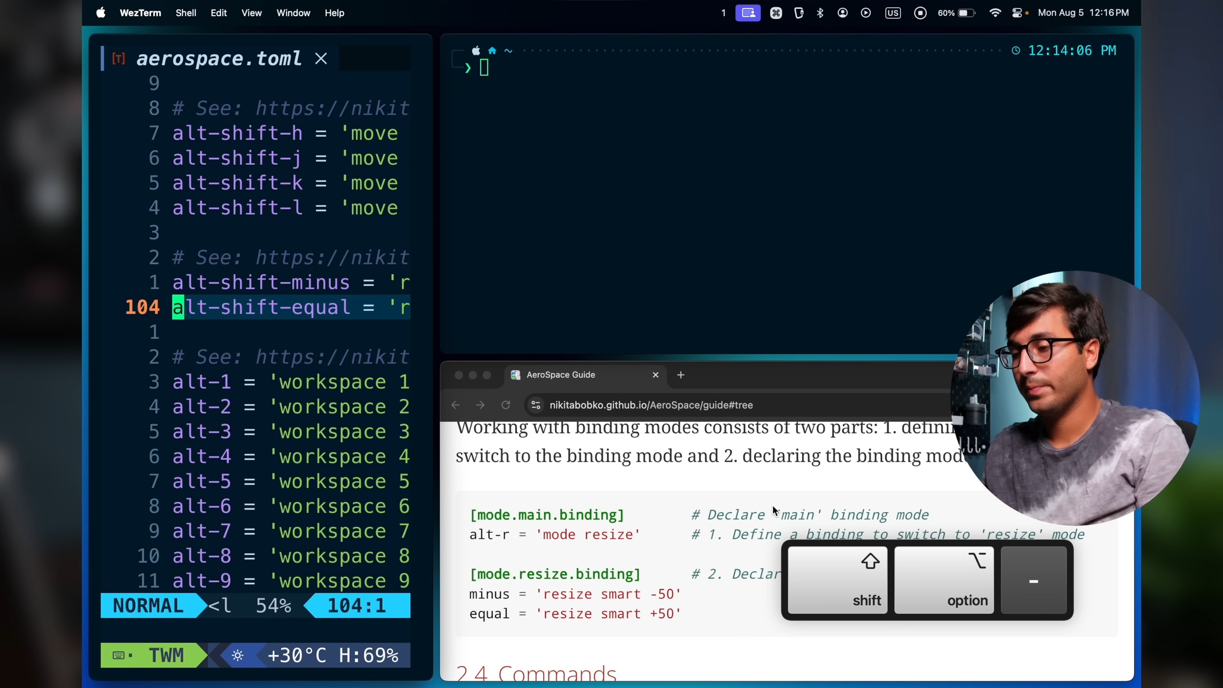
Task: Click the browser back arrow
Action: [x=455, y=405]
